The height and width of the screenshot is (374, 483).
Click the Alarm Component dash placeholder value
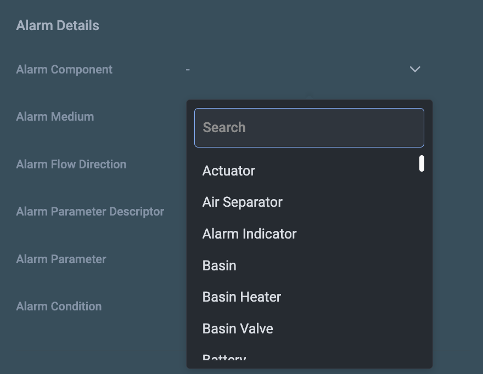click(x=188, y=70)
